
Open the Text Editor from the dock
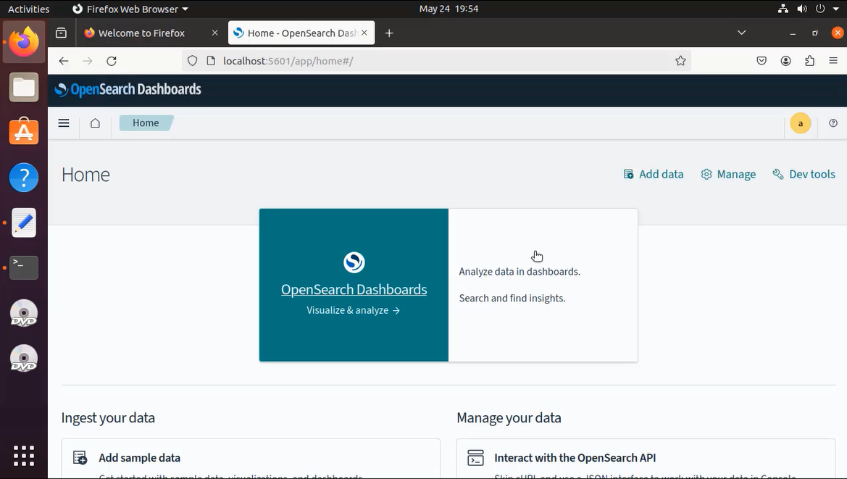24,222
